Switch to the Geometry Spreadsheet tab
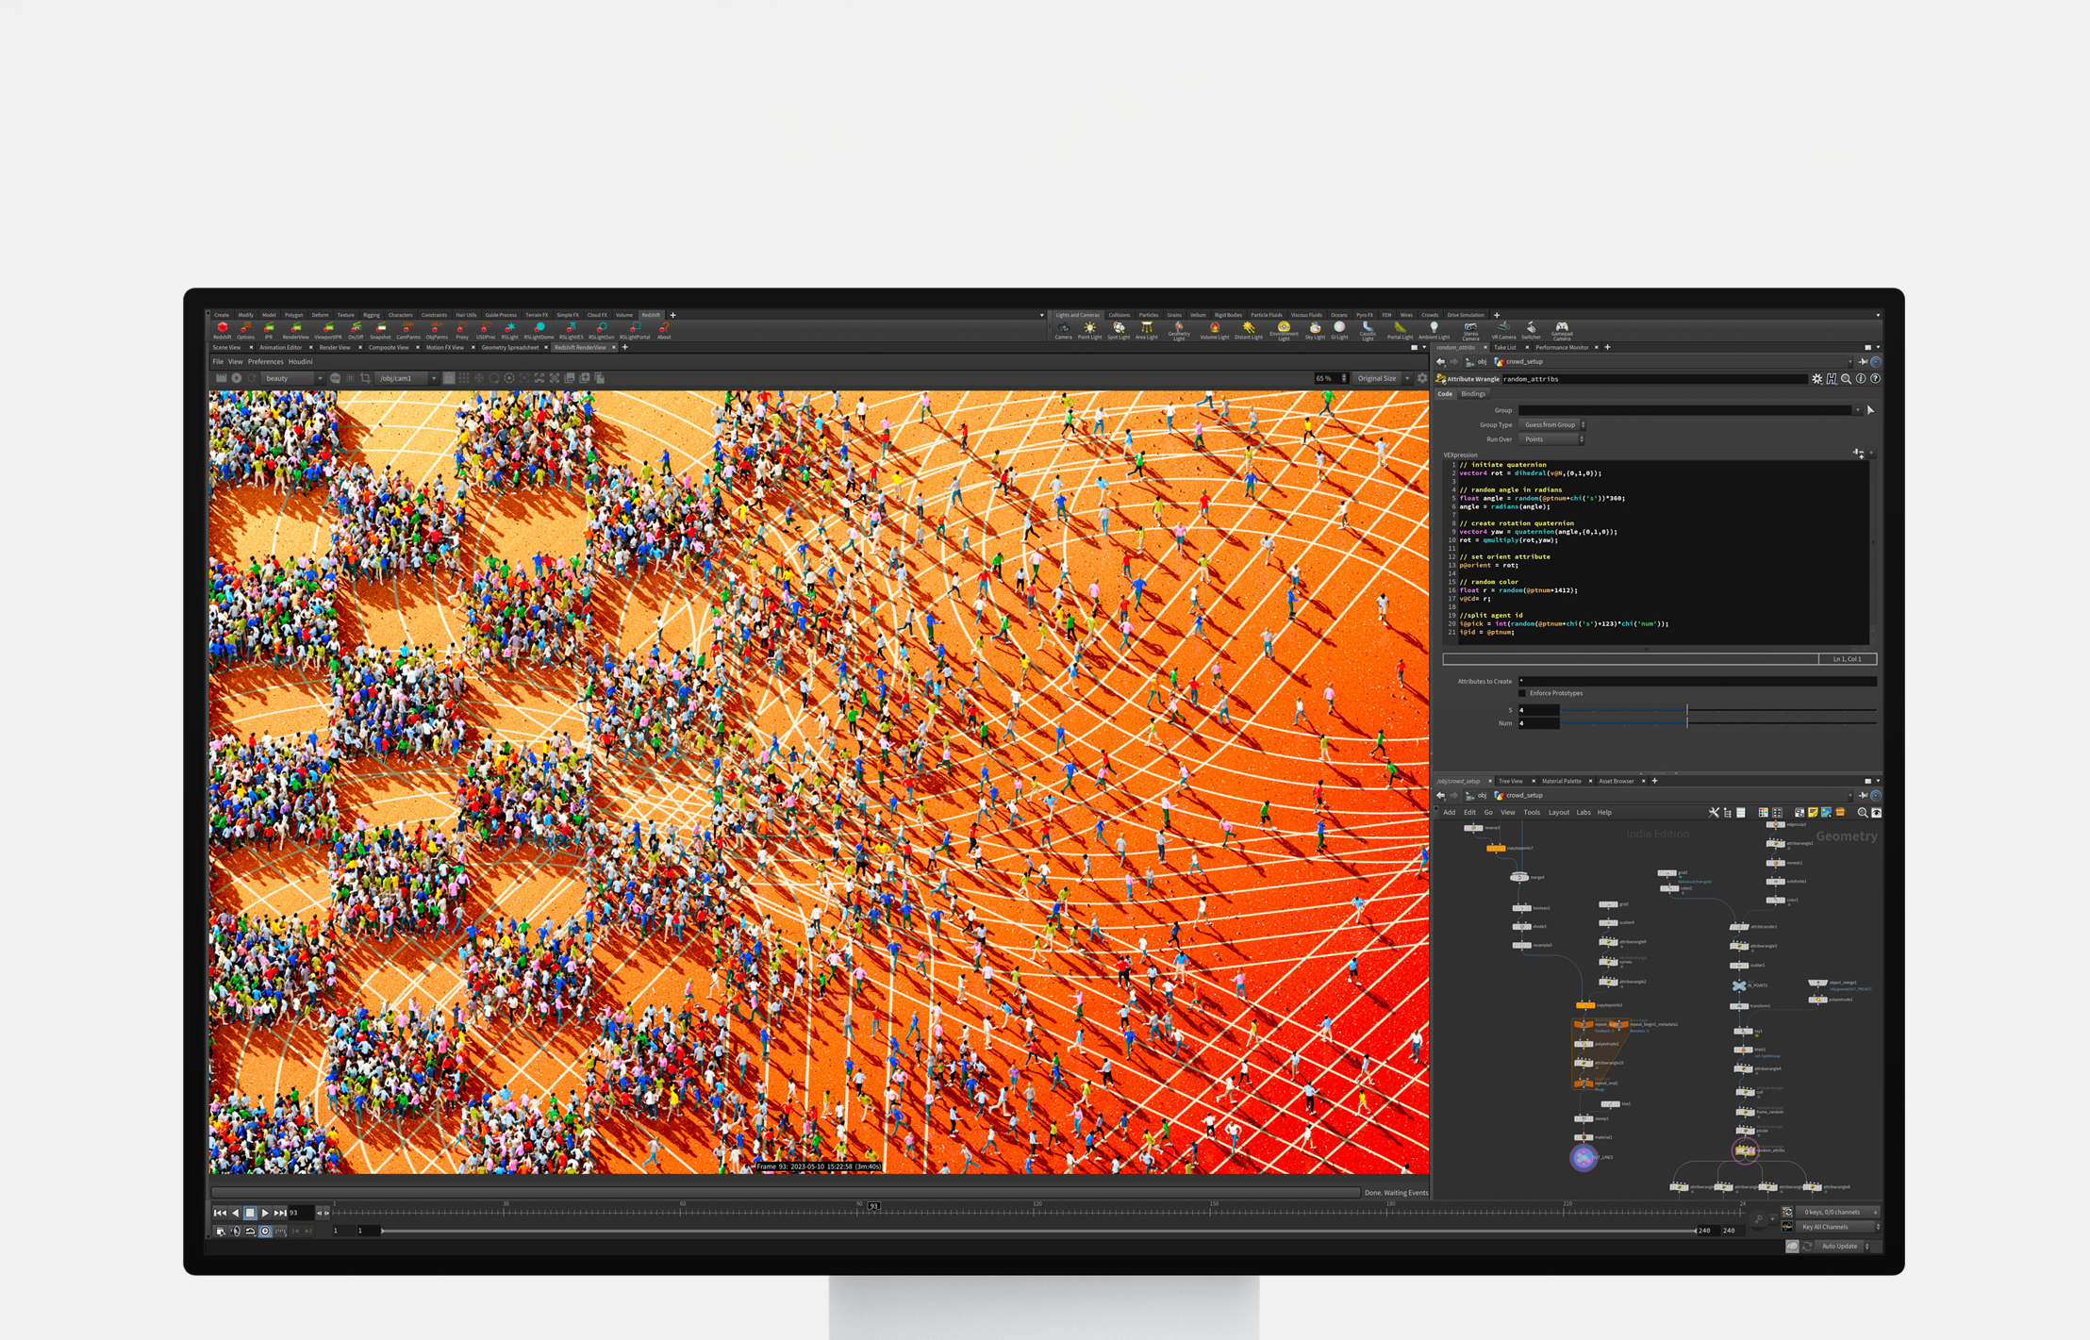Viewport: 2090px width, 1340px height. tap(509, 348)
